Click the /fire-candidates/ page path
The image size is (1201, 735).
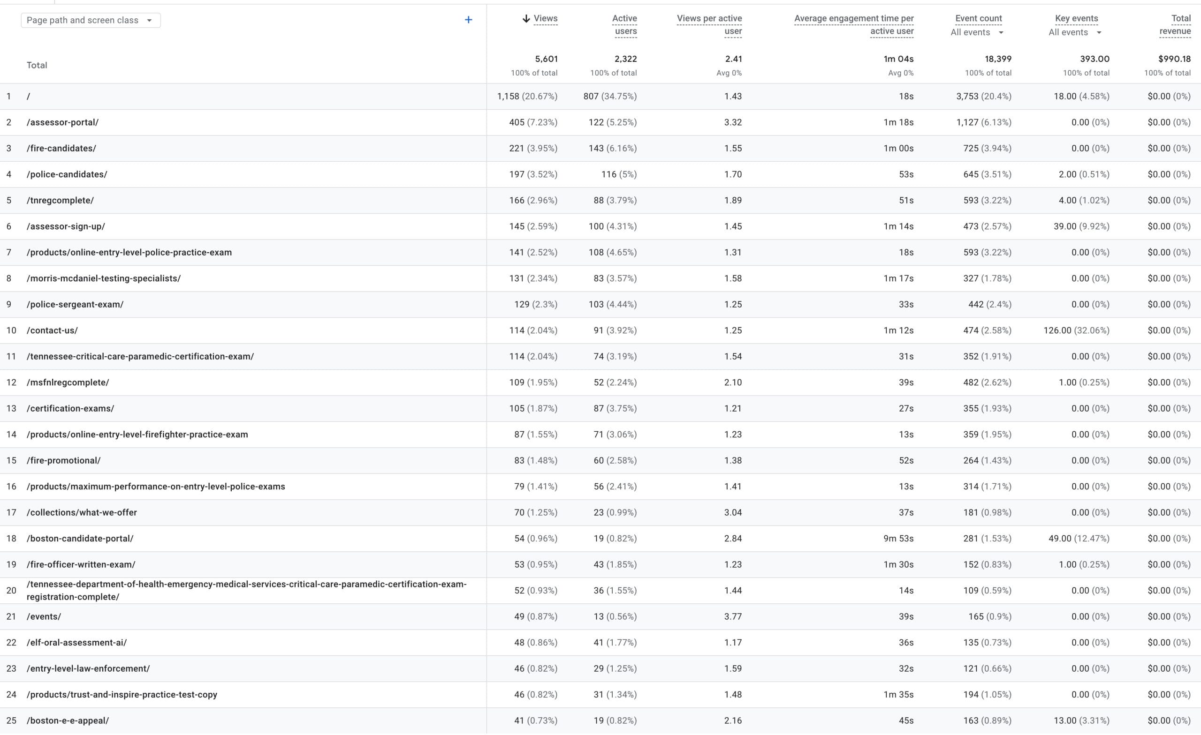[61, 149]
